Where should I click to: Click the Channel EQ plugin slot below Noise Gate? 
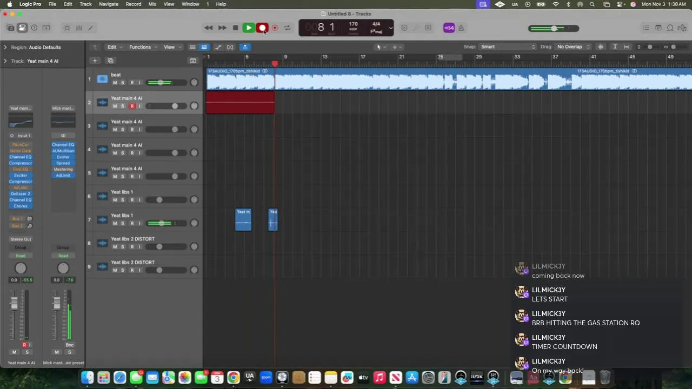click(x=21, y=157)
